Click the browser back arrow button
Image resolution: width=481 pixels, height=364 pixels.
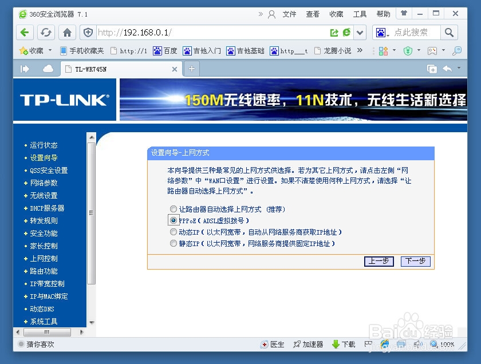25,32
